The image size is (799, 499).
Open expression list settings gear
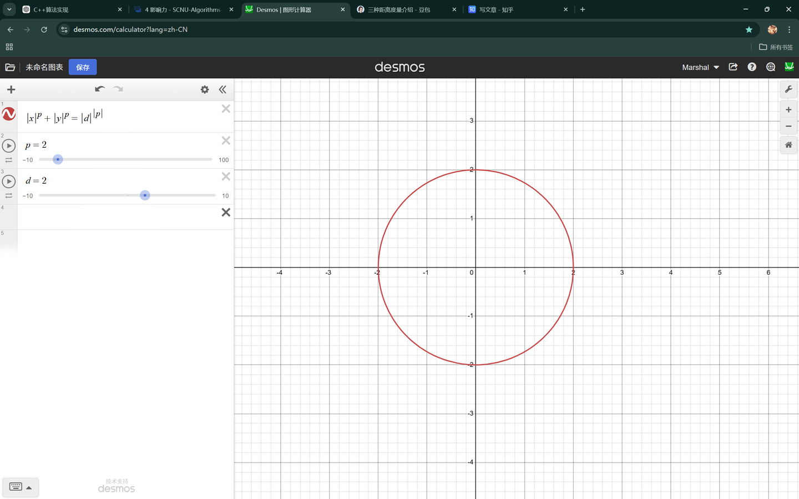pos(205,89)
